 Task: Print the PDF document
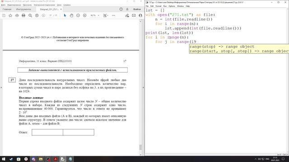tap(23, 16)
